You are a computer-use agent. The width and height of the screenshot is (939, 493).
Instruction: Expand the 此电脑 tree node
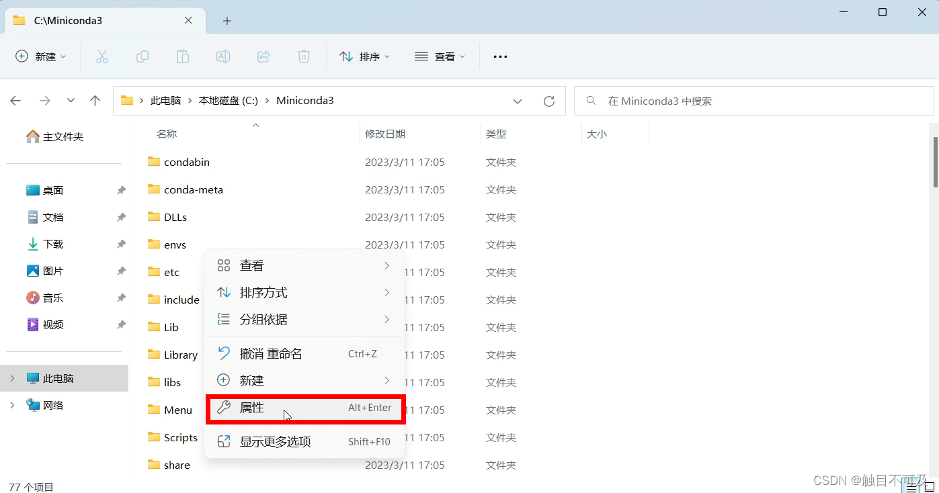(12, 379)
